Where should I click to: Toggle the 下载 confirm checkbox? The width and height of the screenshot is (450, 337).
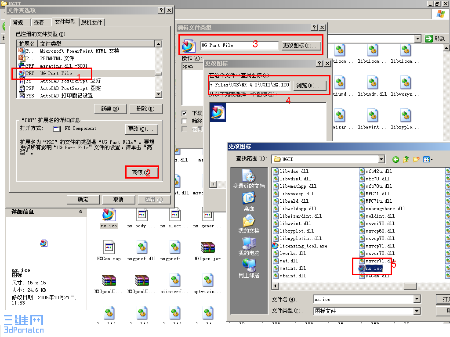[184, 113]
